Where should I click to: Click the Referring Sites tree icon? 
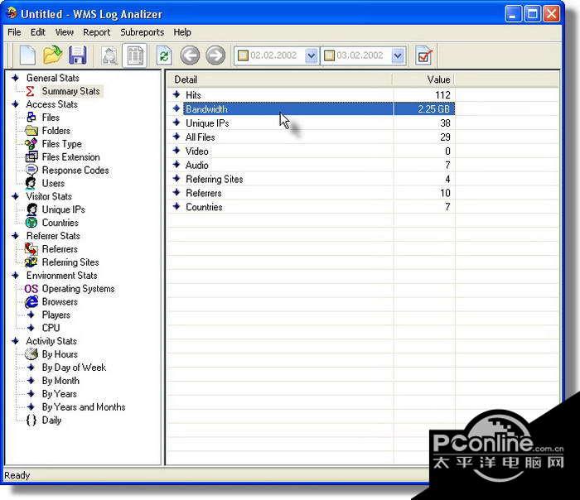click(31, 262)
